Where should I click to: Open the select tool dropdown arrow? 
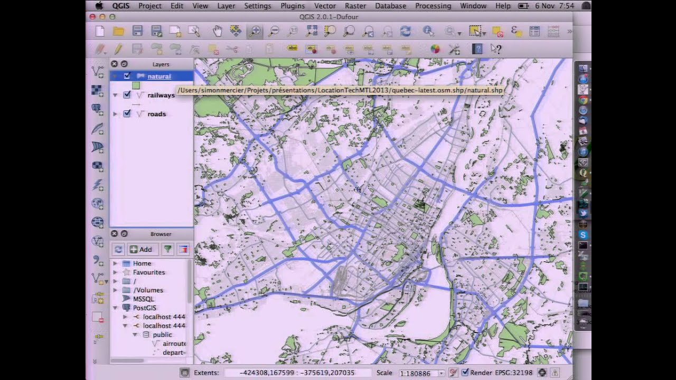point(484,33)
